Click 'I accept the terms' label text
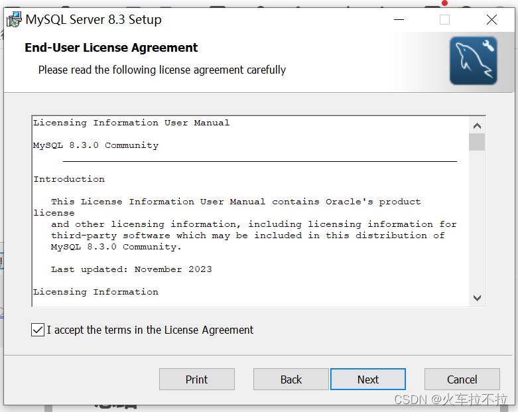This screenshot has height=412, width=518. (150, 330)
